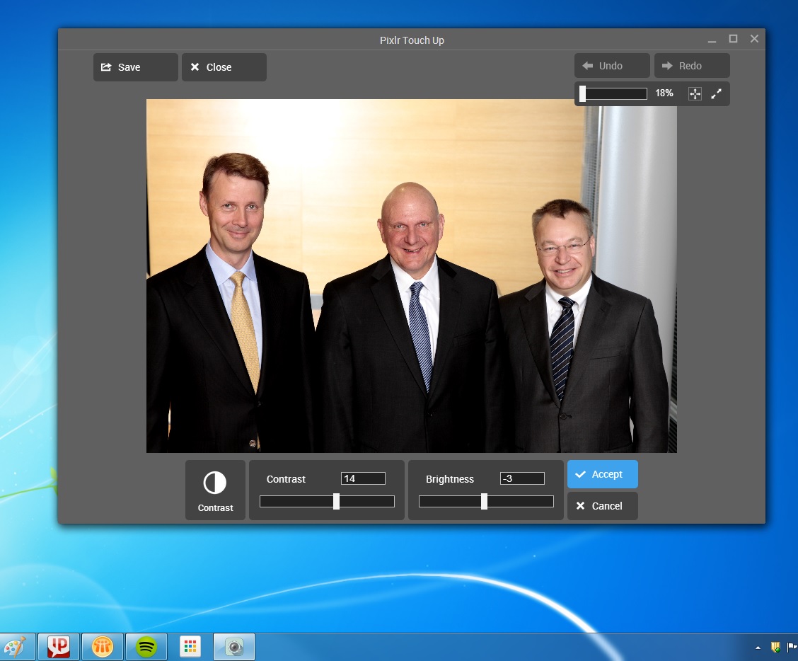798x661 pixels.
Task: Click the Action Center flag tray icon
Action: [792, 647]
